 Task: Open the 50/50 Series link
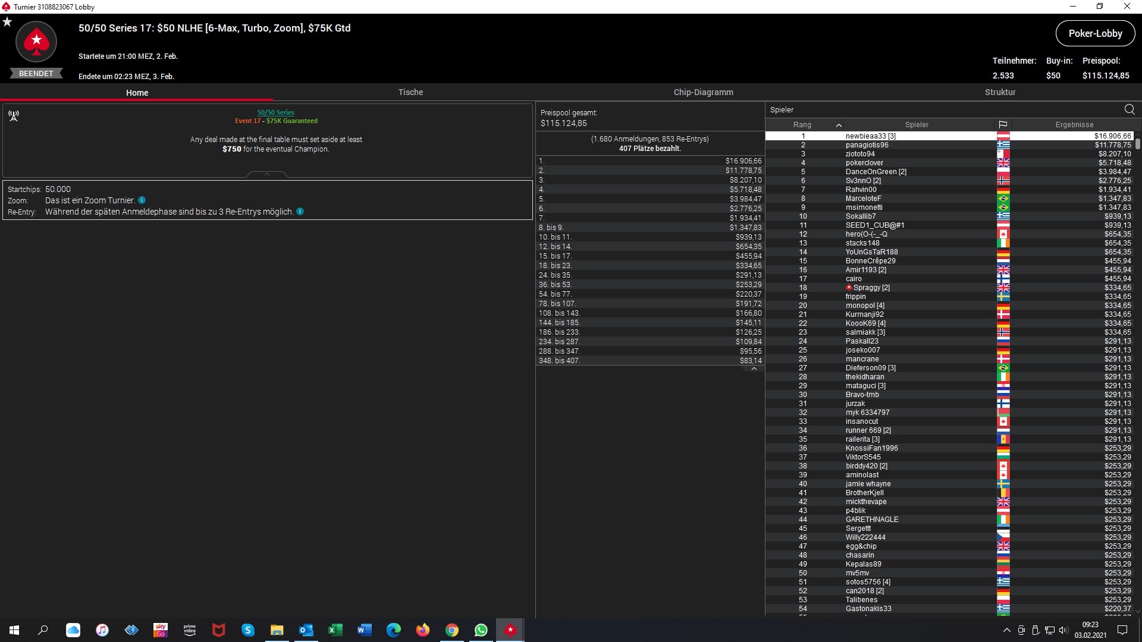point(275,112)
